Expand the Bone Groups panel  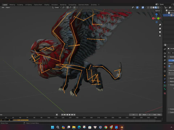click(x=171, y=78)
